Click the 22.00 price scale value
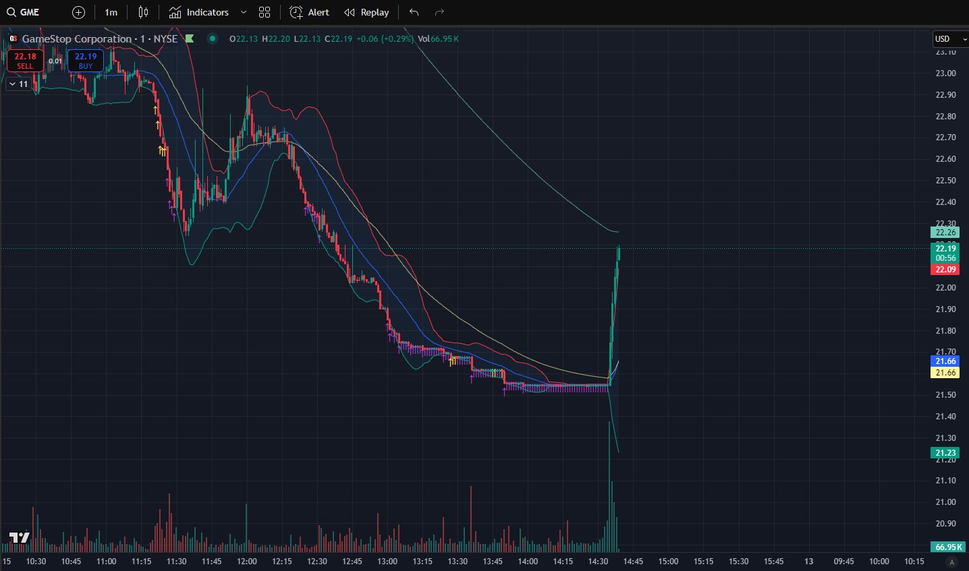The height and width of the screenshot is (571, 969). coord(945,288)
